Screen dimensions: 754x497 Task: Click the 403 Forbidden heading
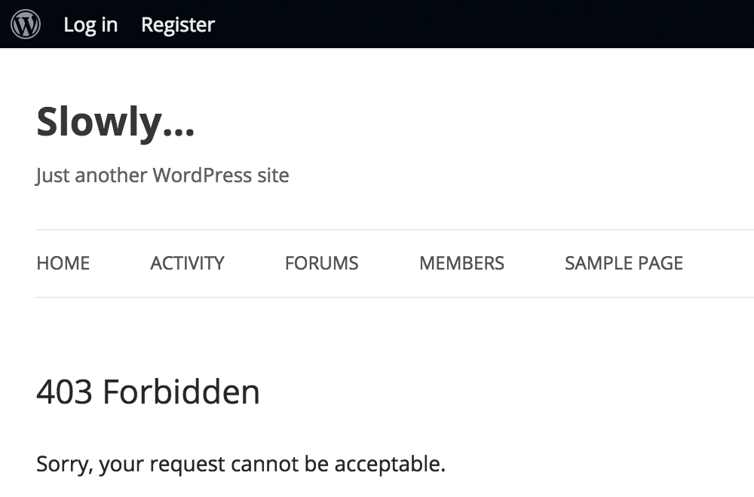[148, 392]
